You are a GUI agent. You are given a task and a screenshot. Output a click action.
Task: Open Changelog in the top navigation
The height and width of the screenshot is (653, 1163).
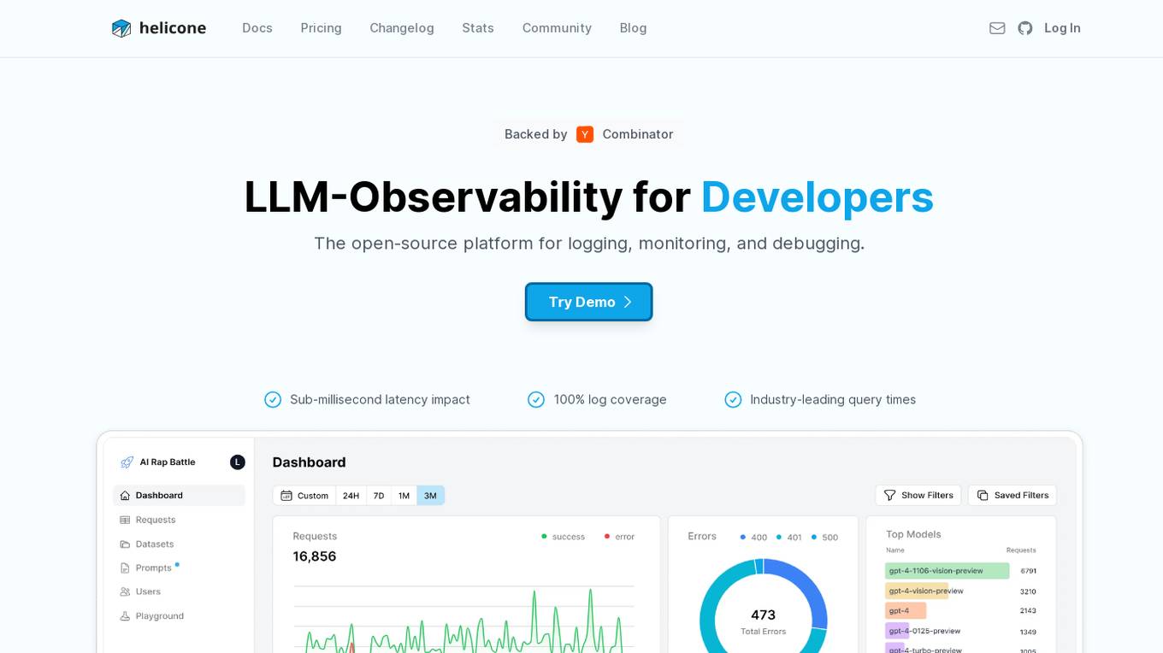[402, 28]
